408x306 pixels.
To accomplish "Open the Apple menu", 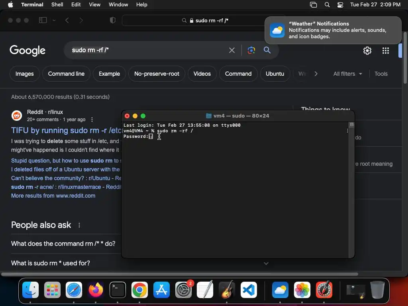I will [10, 4].
